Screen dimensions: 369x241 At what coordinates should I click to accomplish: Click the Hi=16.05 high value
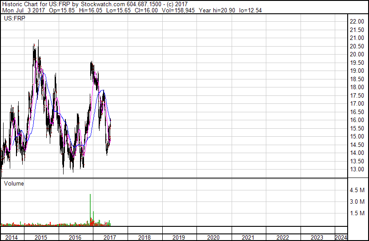pos(91,10)
